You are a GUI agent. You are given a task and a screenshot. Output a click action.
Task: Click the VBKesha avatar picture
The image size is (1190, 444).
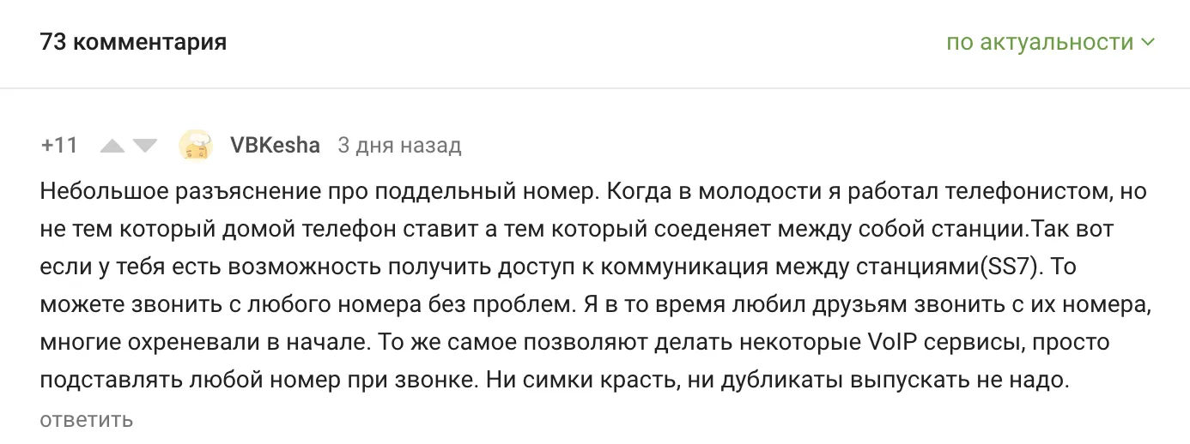tap(196, 146)
